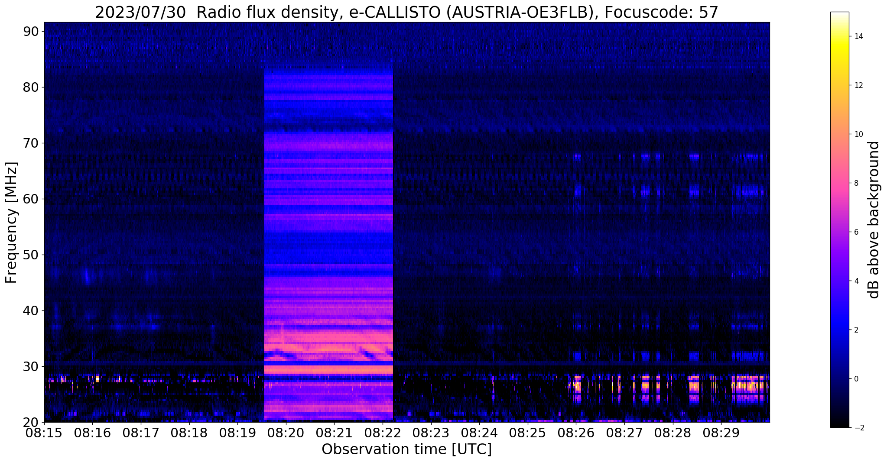Click the colorbar tick value 14

click(858, 36)
